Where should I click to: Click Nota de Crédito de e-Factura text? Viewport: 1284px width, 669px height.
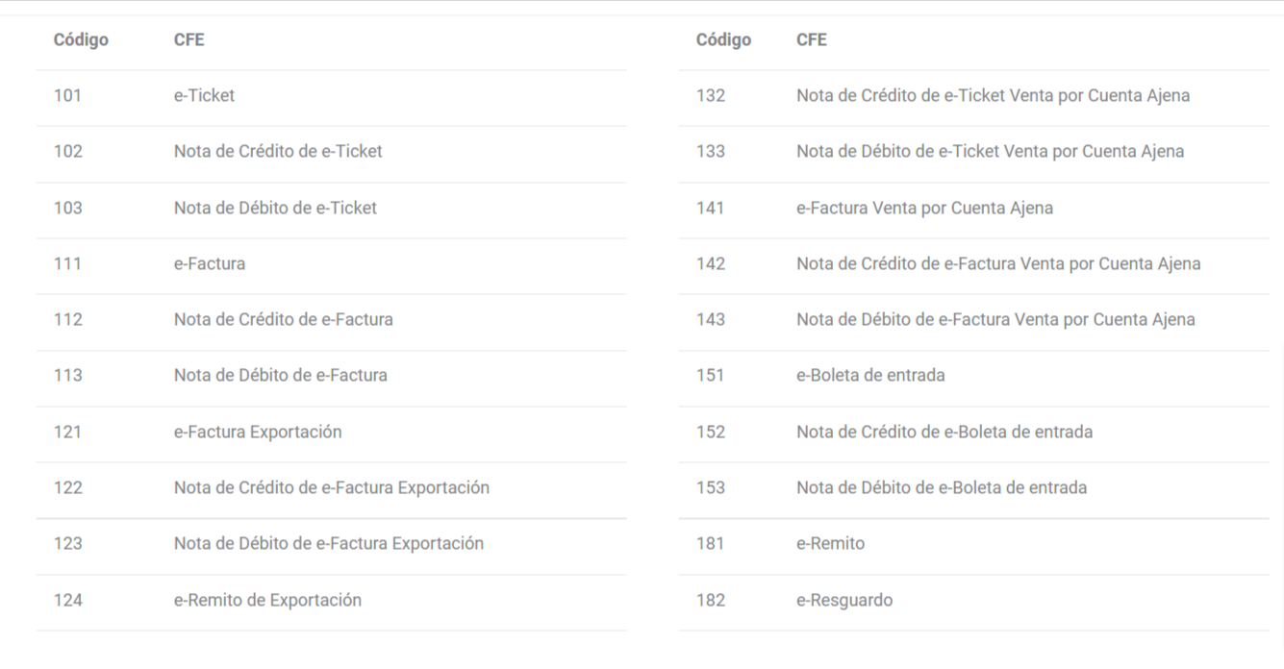284,320
